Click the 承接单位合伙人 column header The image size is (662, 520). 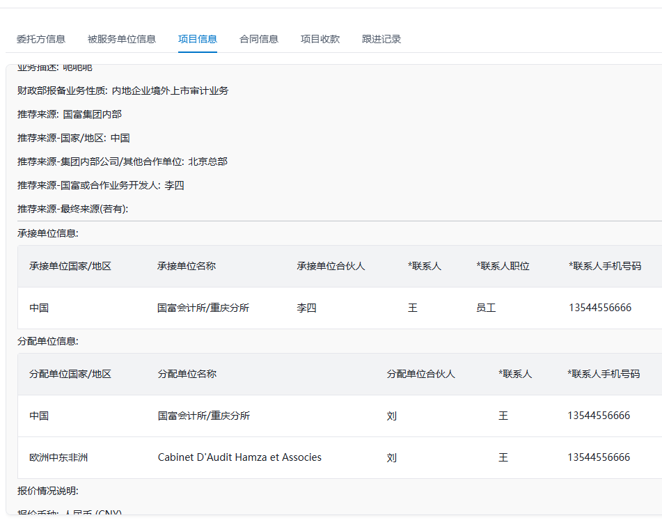click(x=331, y=266)
